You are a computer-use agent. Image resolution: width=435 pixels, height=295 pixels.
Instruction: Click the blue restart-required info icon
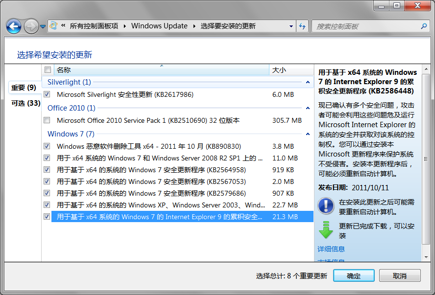click(x=326, y=206)
